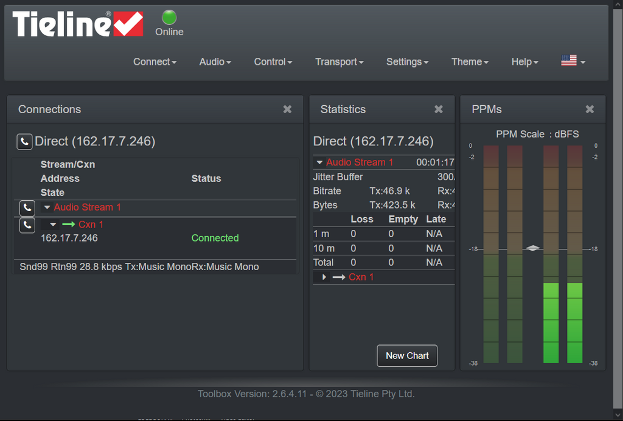This screenshot has height=421, width=623.
Task: Click the Connected status text
Action: pos(215,238)
